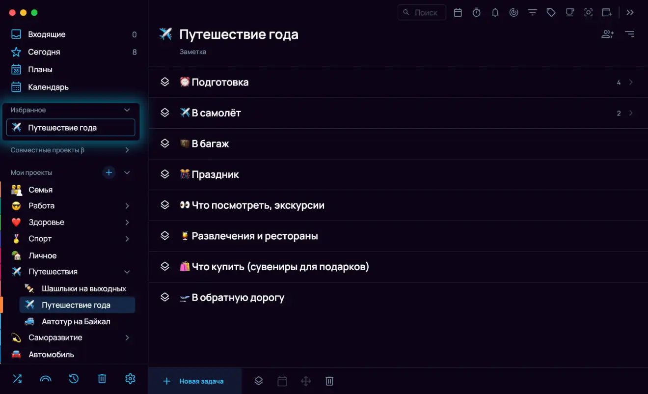The height and width of the screenshot is (394, 648).
Task: Open Входящие inbox in sidebar
Action: (47, 34)
